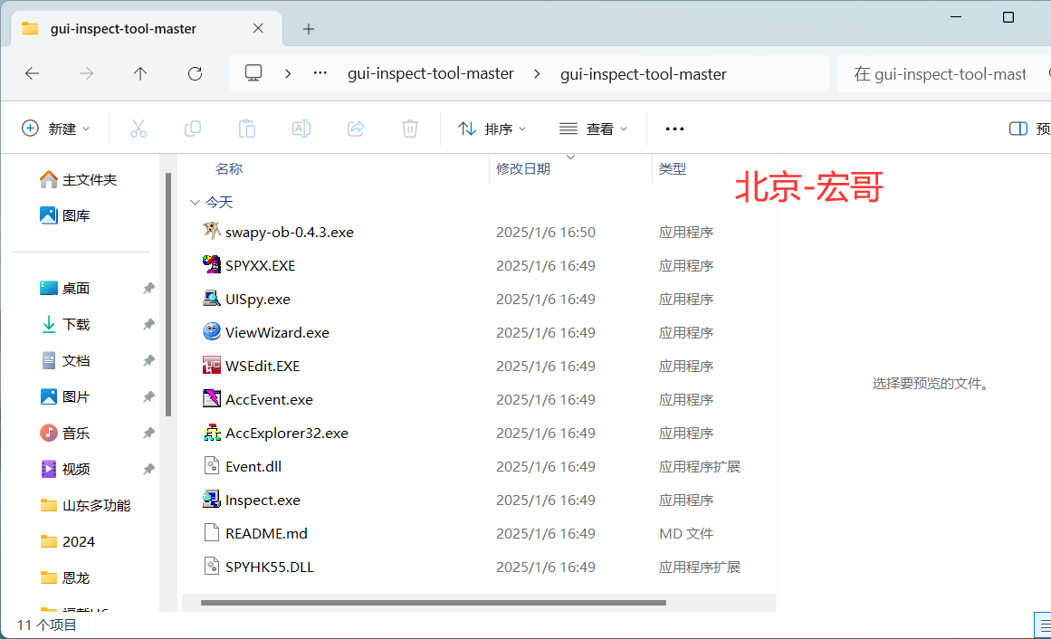Open the See more three-dots menu
The image size is (1051, 639).
tap(674, 129)
